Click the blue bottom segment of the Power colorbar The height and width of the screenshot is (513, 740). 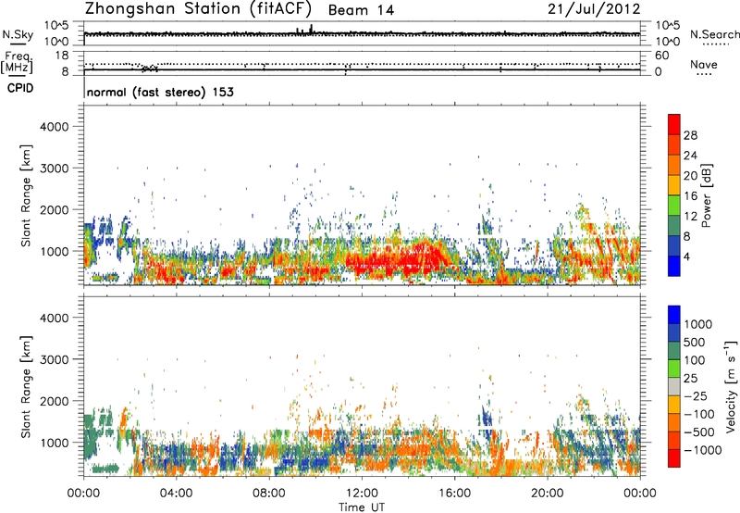tap(674, 266)
